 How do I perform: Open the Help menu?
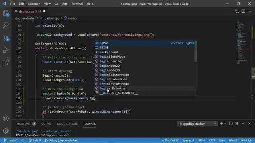coord(90,4)
